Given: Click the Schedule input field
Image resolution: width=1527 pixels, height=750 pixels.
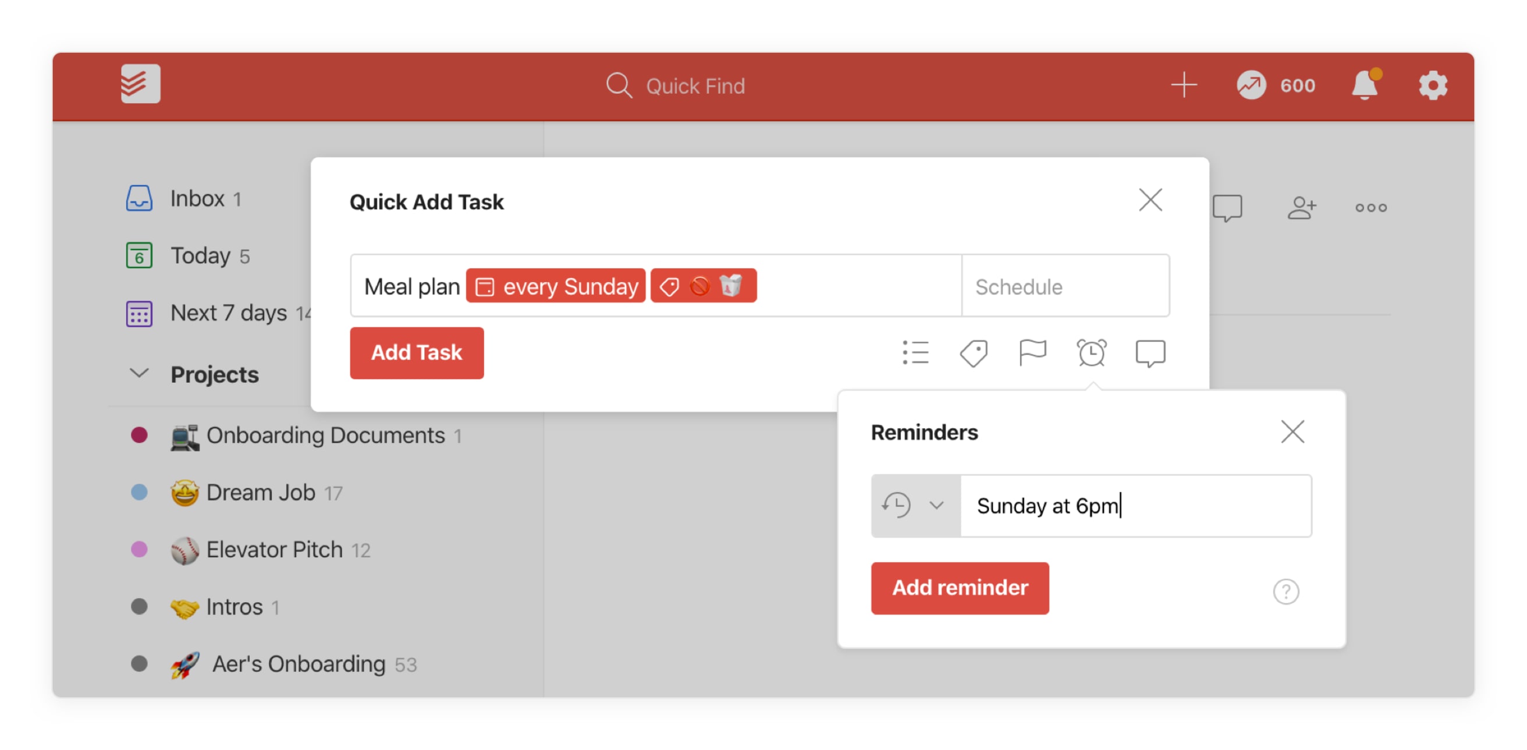Looking at the screenshot, I should pos(1065,286).
